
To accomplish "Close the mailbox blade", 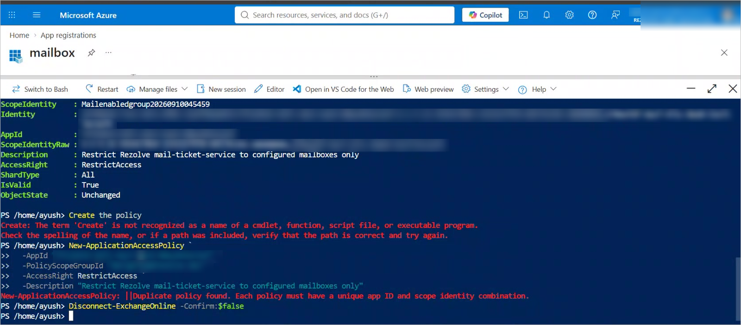I will (x=724, y=53).
